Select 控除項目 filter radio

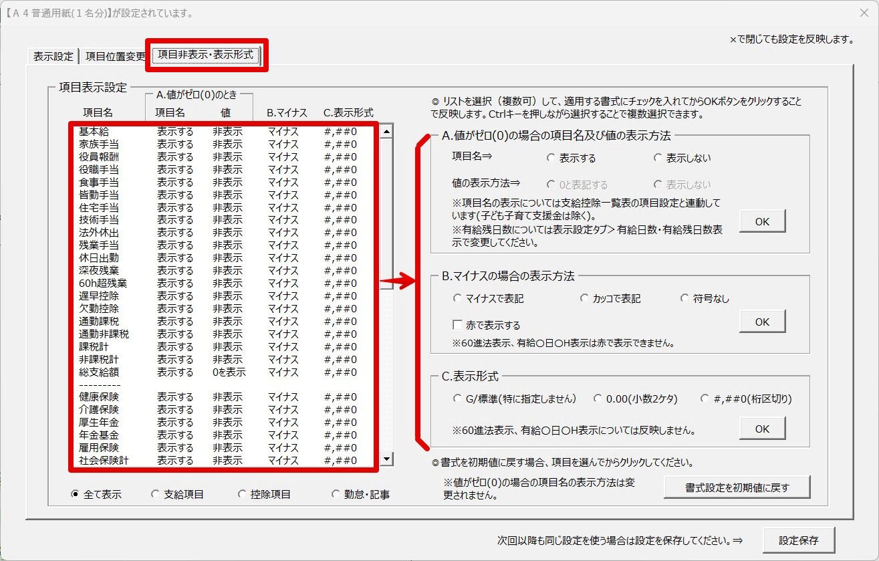264,495
